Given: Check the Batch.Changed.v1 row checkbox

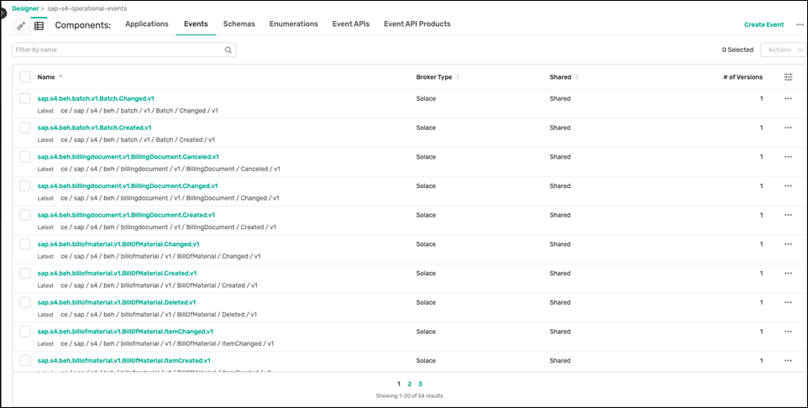Looking at the screenshot, I should tap(25, 98).
